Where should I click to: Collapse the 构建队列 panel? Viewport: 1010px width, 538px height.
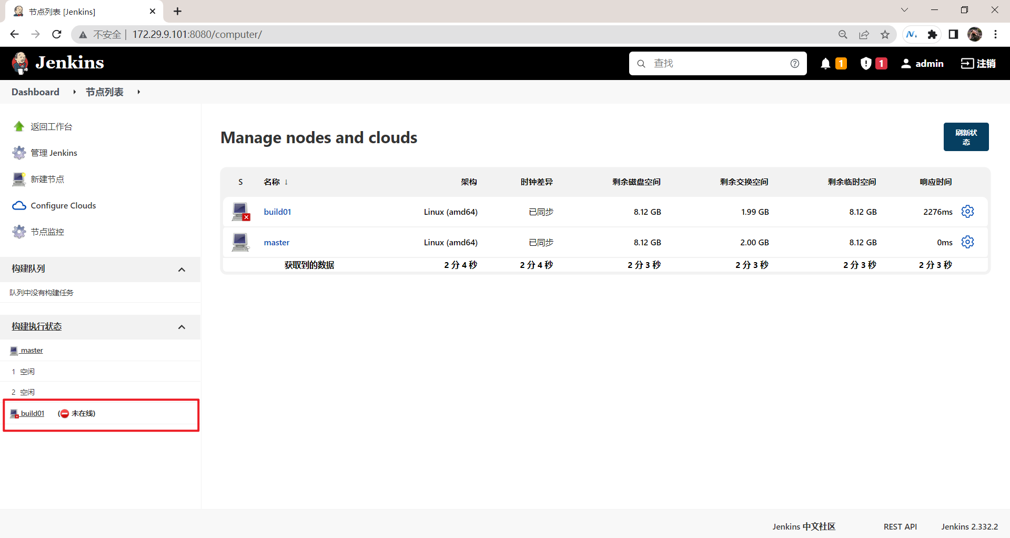pyautogui.click(x=182, y=270)
